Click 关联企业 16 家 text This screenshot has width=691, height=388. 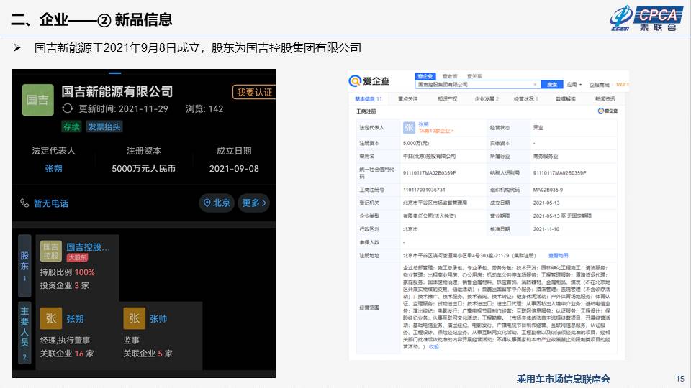tap(67, 354)
